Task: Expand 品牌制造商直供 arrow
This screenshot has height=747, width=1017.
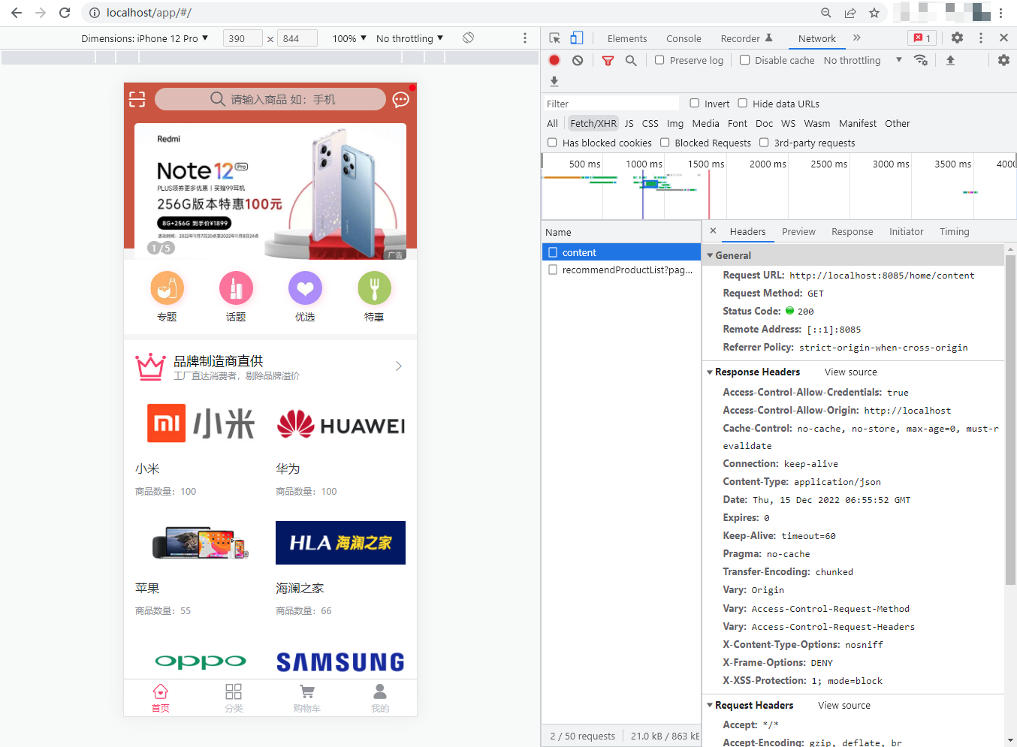Action: [x=398, y=366]
